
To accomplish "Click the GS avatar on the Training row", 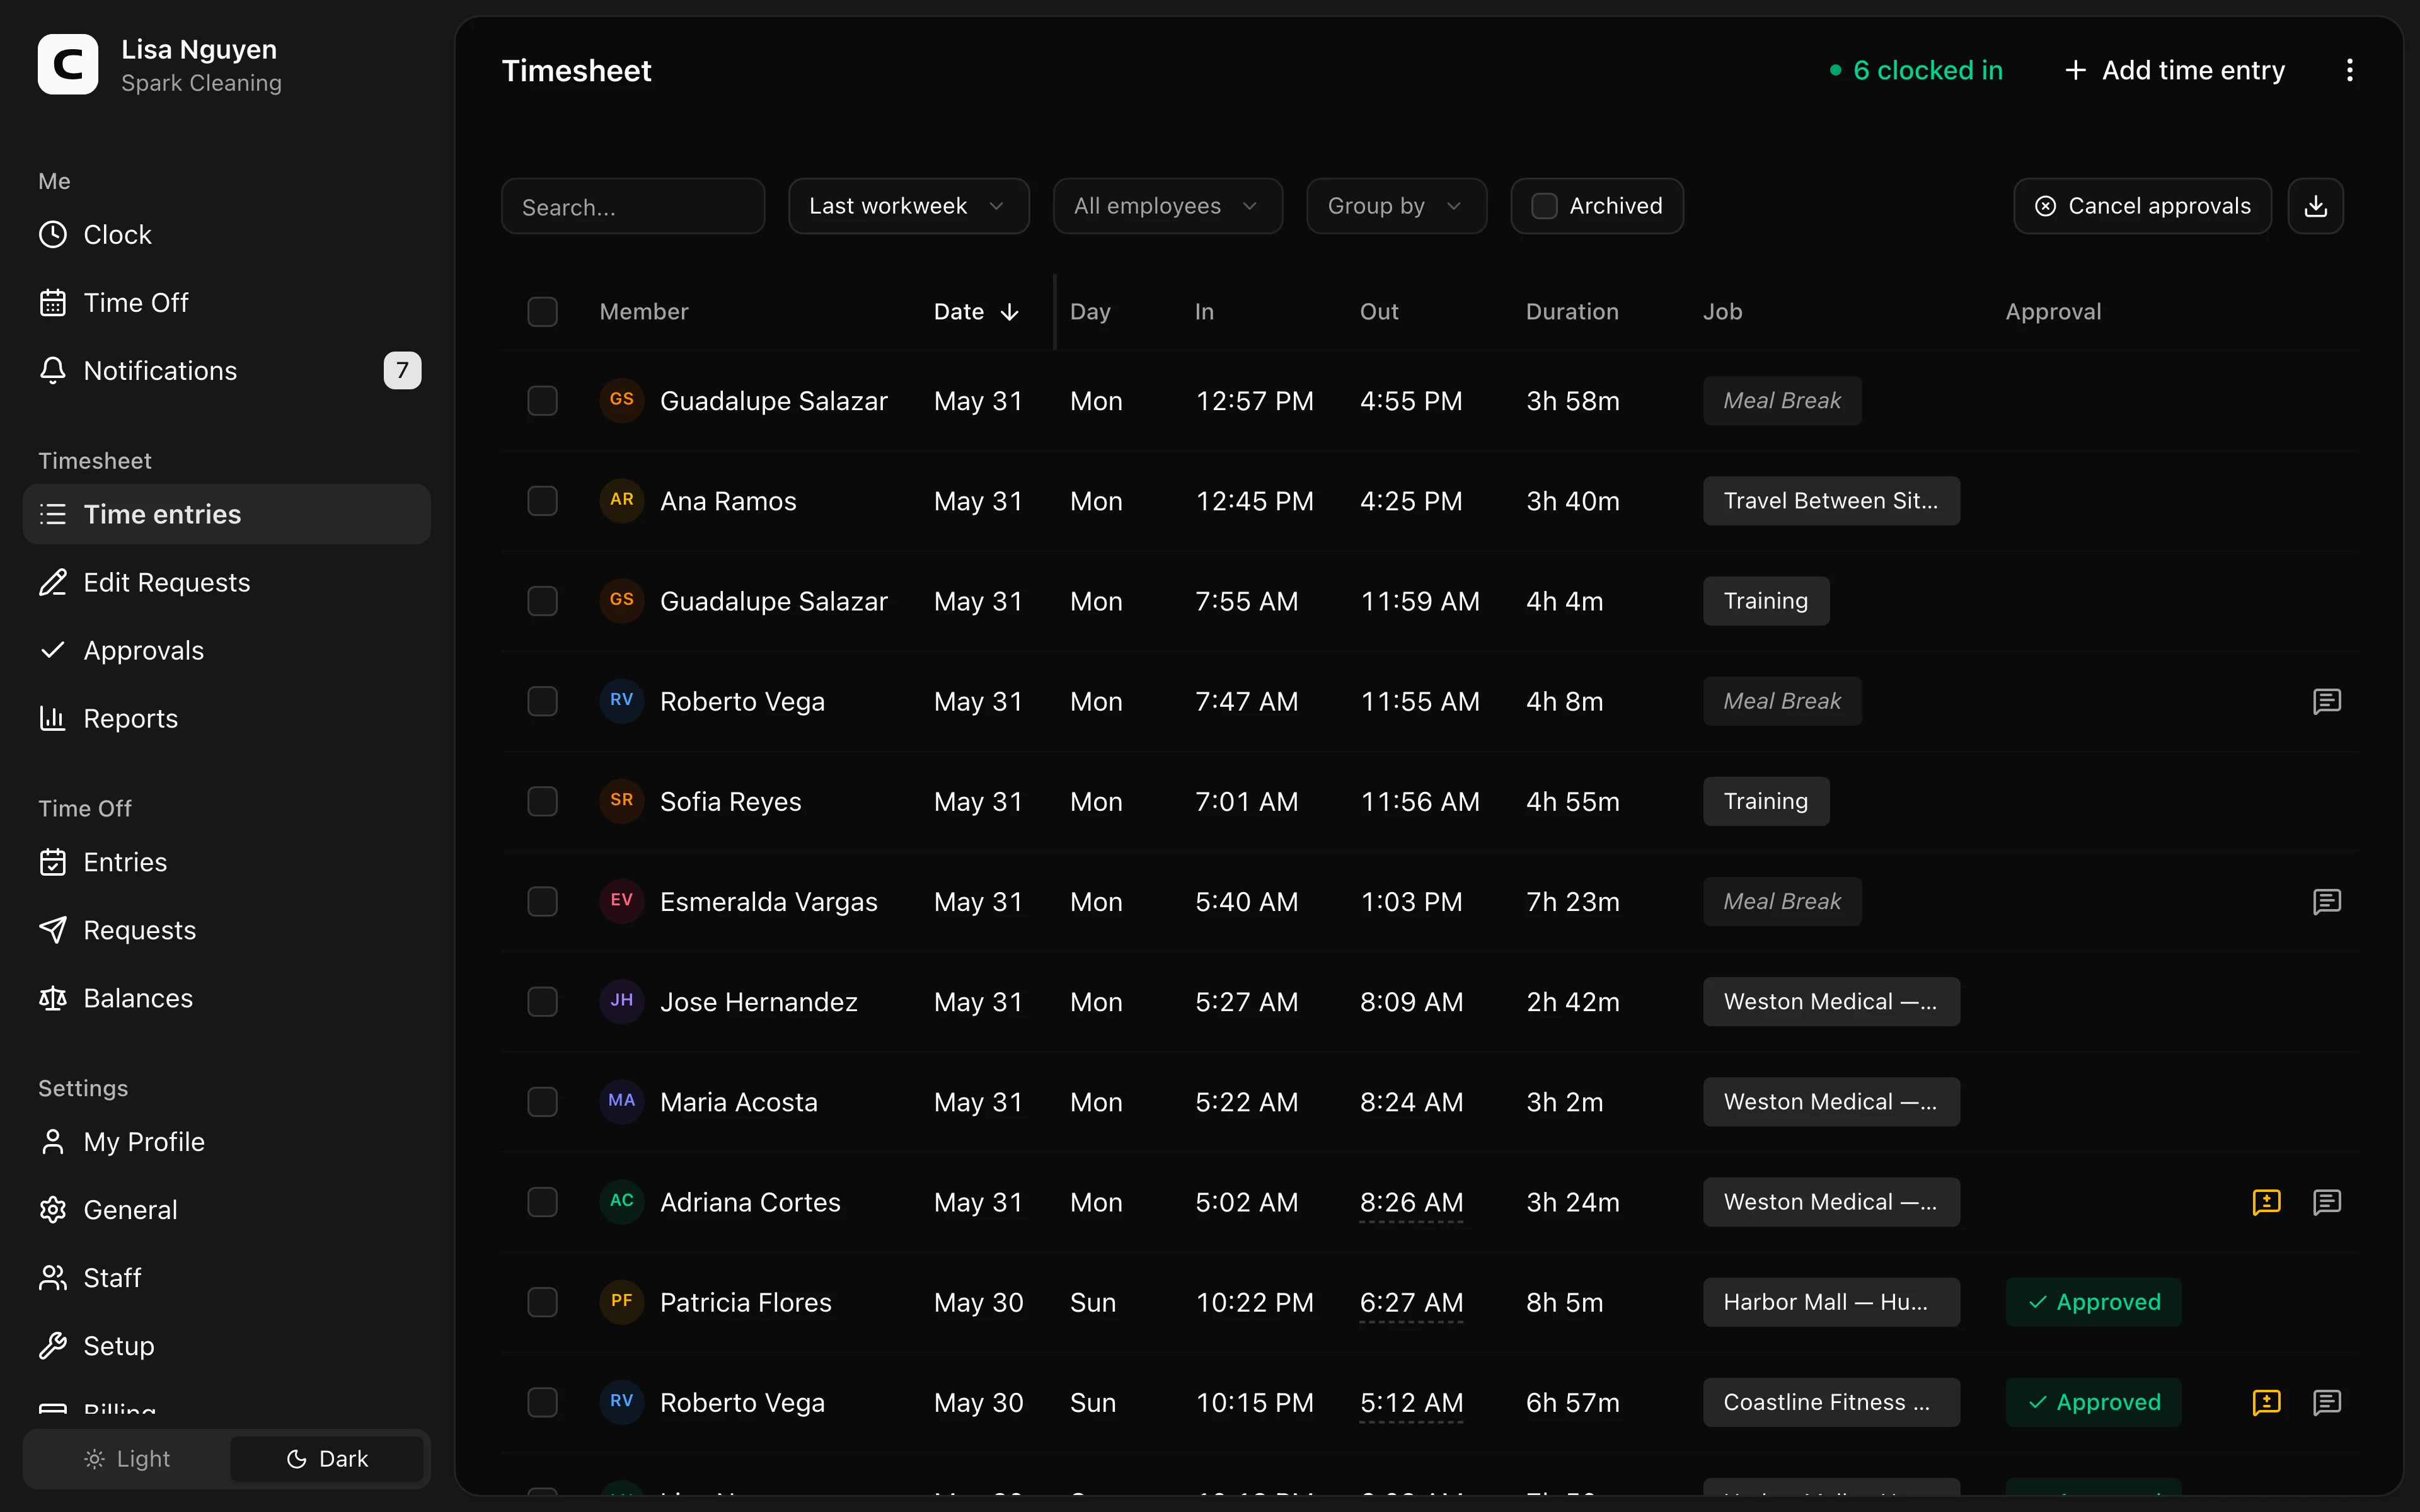I will point(621,600).
